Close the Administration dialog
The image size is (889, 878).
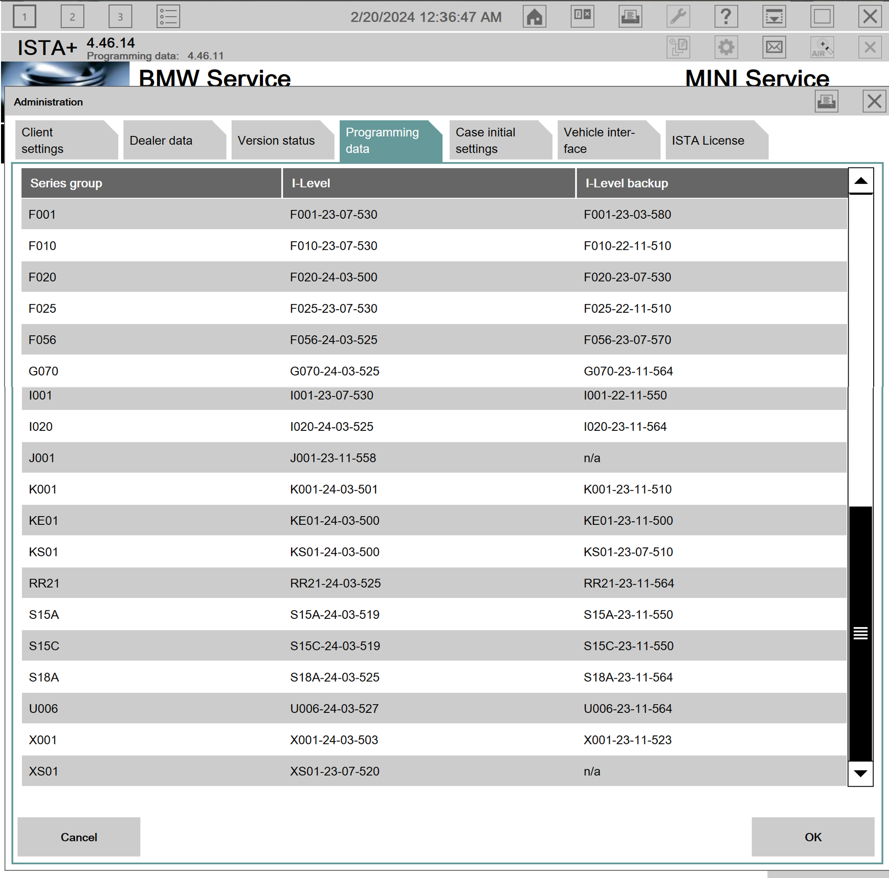pyautogui.click(x=874, y=102)
